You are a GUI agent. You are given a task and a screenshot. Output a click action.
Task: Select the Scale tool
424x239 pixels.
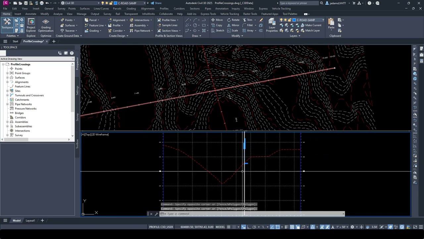point(232,31)
